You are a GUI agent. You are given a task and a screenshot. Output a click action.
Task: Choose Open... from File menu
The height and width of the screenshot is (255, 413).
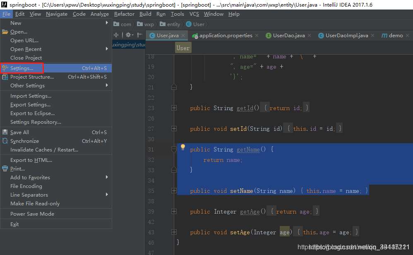[56, 31]
